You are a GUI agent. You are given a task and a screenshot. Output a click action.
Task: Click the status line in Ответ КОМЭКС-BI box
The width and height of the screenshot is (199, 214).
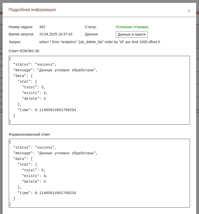35,65
